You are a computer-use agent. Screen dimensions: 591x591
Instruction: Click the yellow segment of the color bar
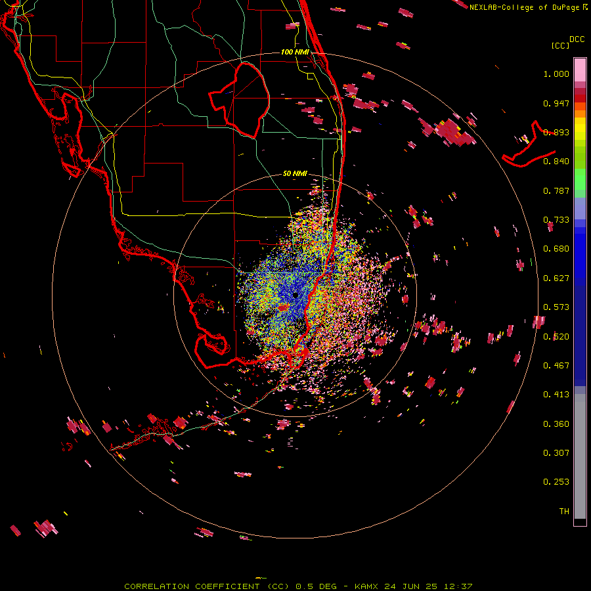(580, 129)
